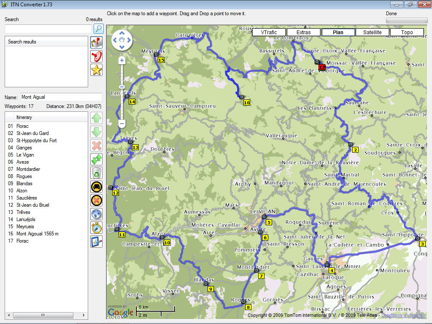Image resolution: width=432 pixels, height=324 pixels.
Task: Delete waypoint with red X icon
Action: click(97, 146)
